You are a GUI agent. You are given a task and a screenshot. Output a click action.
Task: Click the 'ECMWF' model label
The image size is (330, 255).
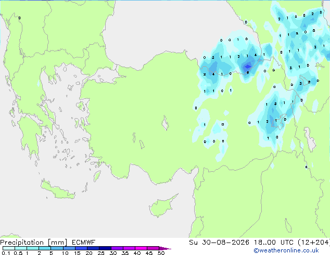pyautogui.click(x=84, y=243)
